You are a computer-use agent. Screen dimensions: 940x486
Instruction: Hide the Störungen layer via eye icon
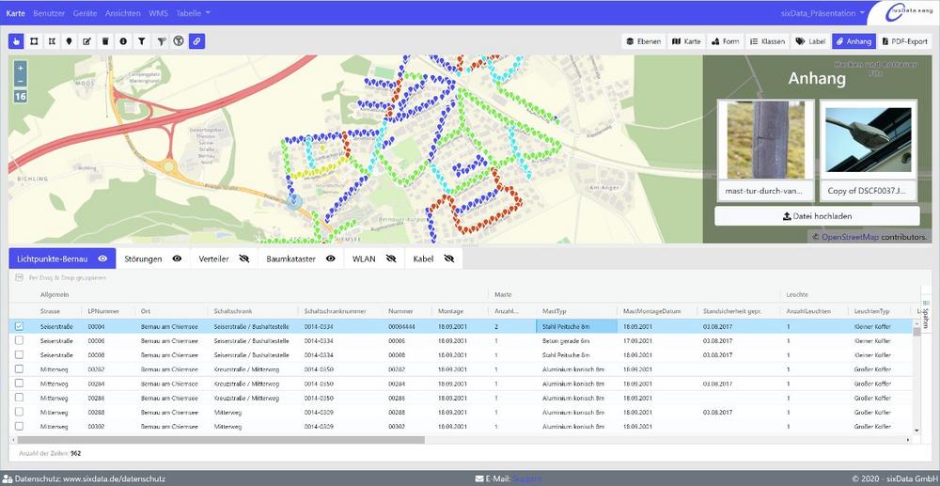177,258
